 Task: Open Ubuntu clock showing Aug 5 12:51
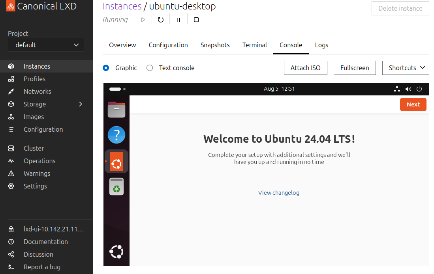coord(279,89)
